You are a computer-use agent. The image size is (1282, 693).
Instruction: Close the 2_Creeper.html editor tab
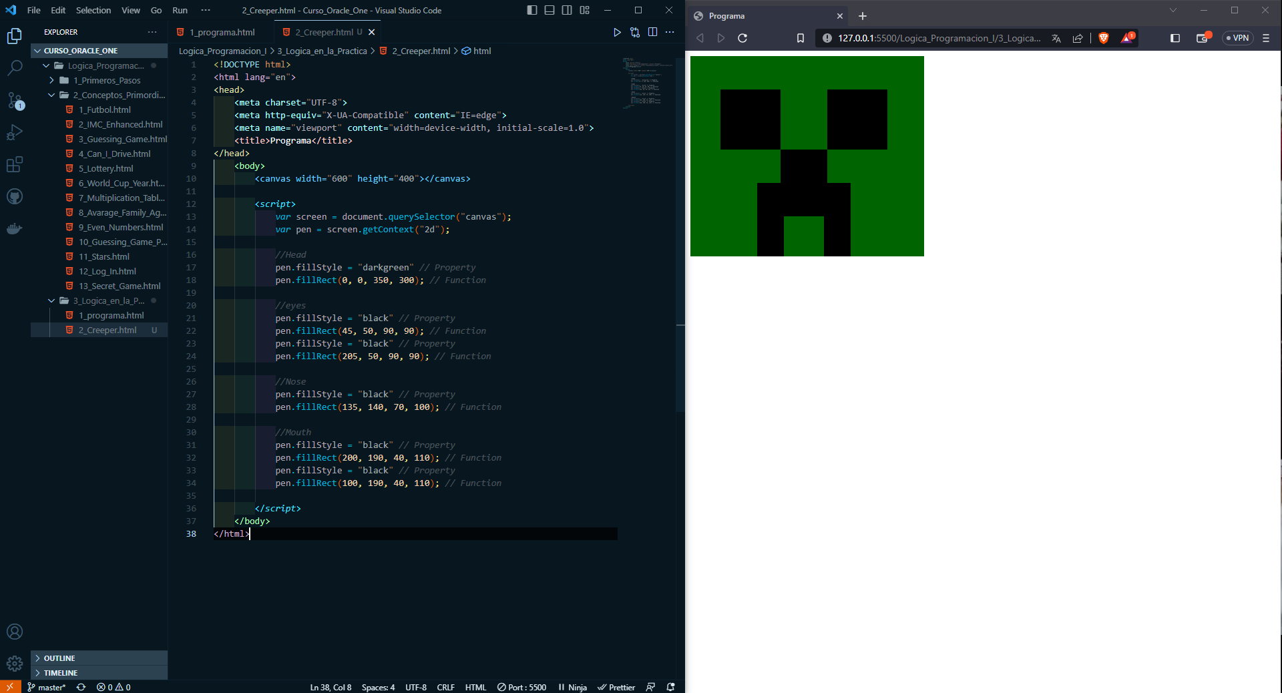[x=372, y=32]
